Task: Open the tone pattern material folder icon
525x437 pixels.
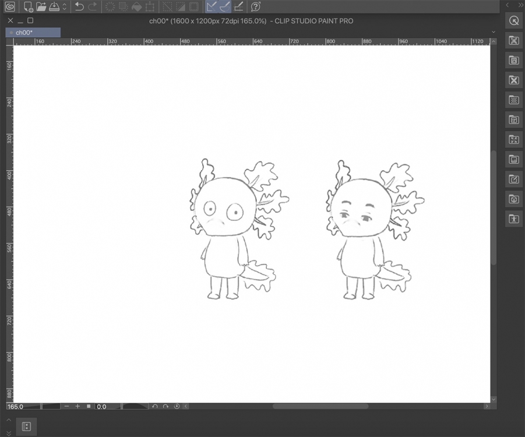Action: tap(513, 100)
